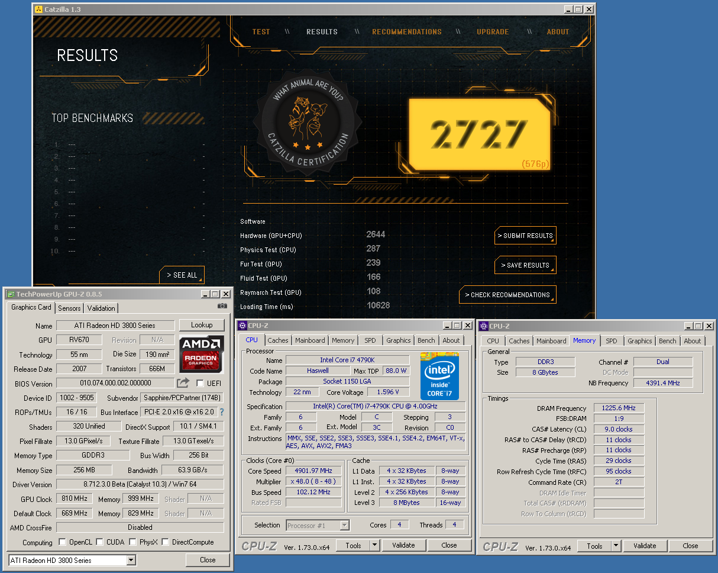Open the Mainboard tab in the CPU-tab CPU-Z window
718x573 pixels.
(310, 340)
